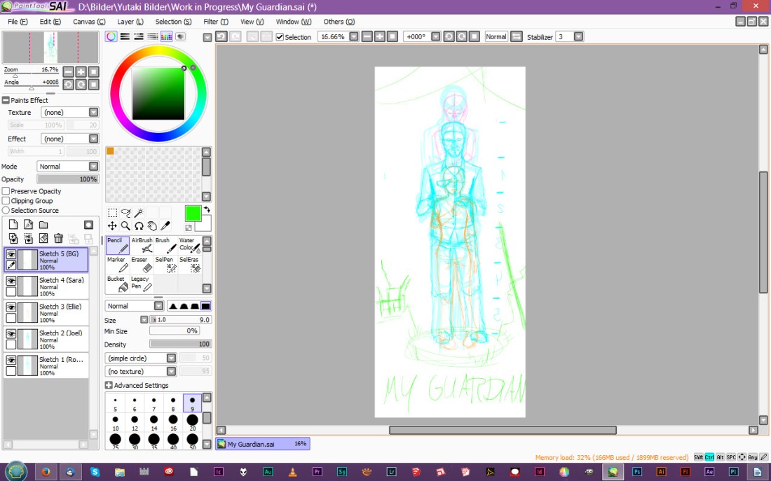Hide the Sketch 4 (Sara) layer
The image size is (771, 481).
11,281
